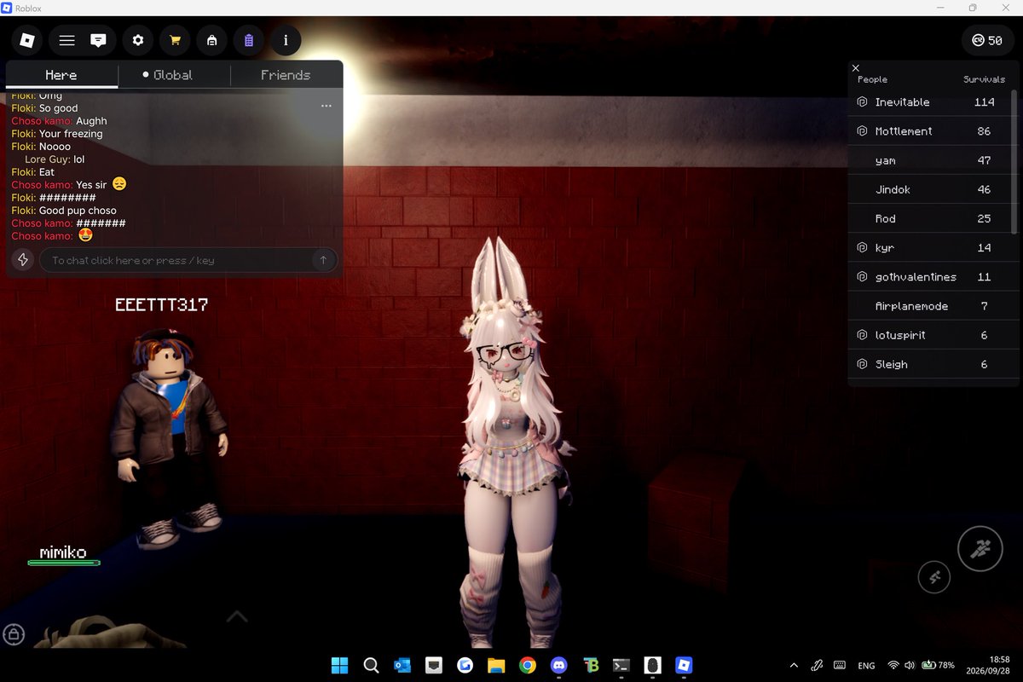Image resolution: width=1023 pixels, height=682 pixels.
Task: Expand the upward chevron at the bottom
Action: [237, 616]
